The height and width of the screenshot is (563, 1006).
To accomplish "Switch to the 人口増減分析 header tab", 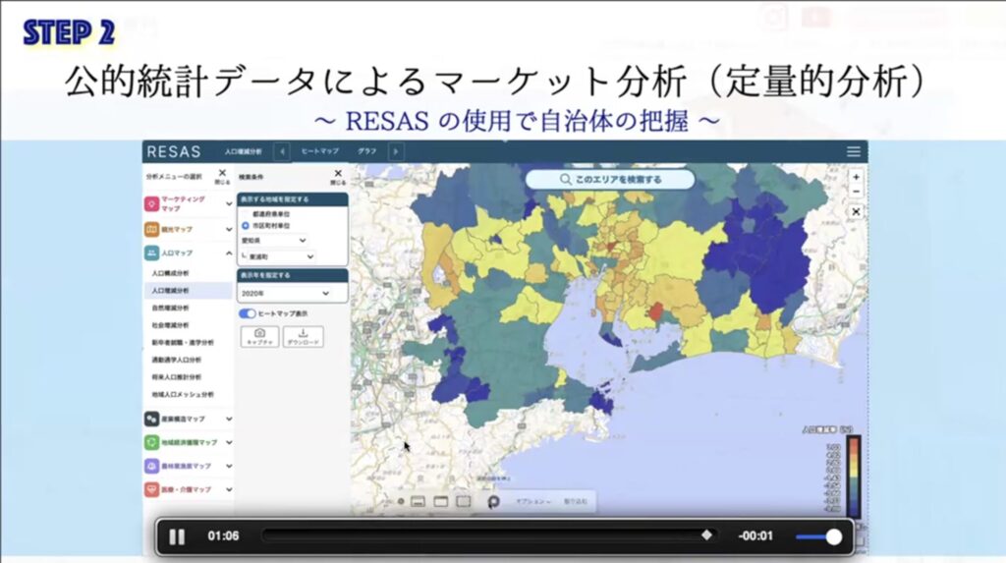I will tap(244, 151).
